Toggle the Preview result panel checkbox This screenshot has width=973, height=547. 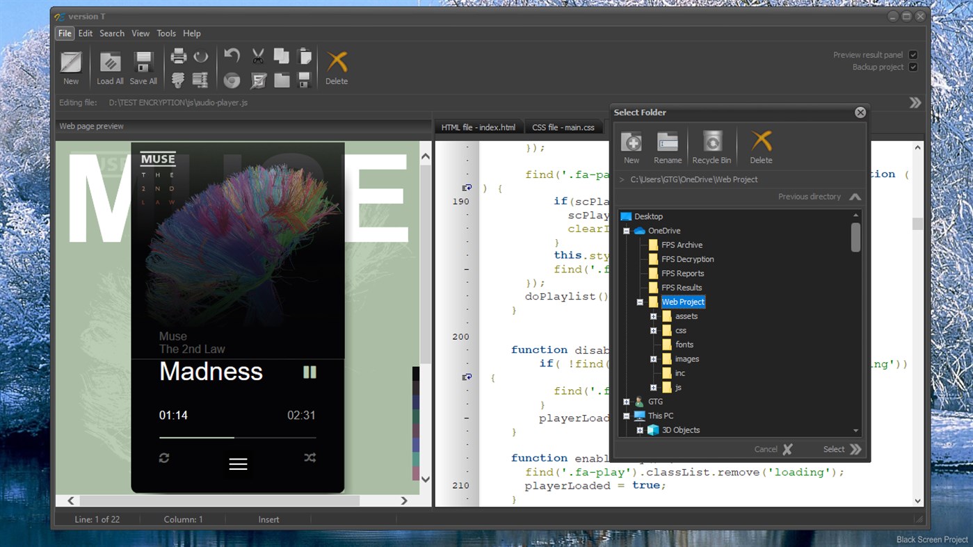pos(913,55)
